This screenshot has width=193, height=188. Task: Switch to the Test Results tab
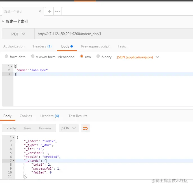[x=78, y=116]
